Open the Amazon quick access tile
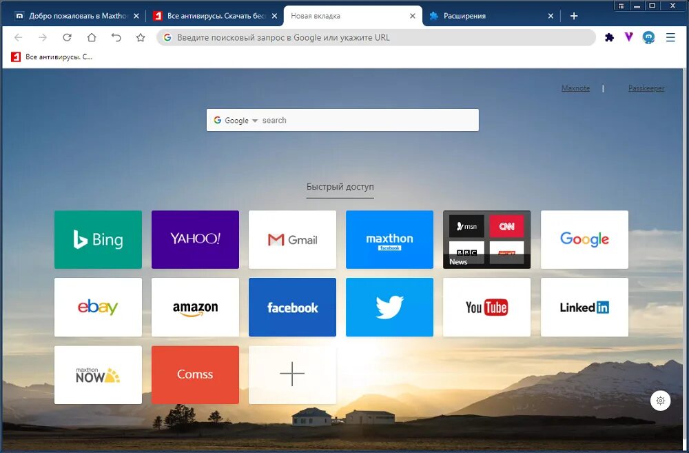This screenshot has height=453, width=689. [x=195, y=307]
